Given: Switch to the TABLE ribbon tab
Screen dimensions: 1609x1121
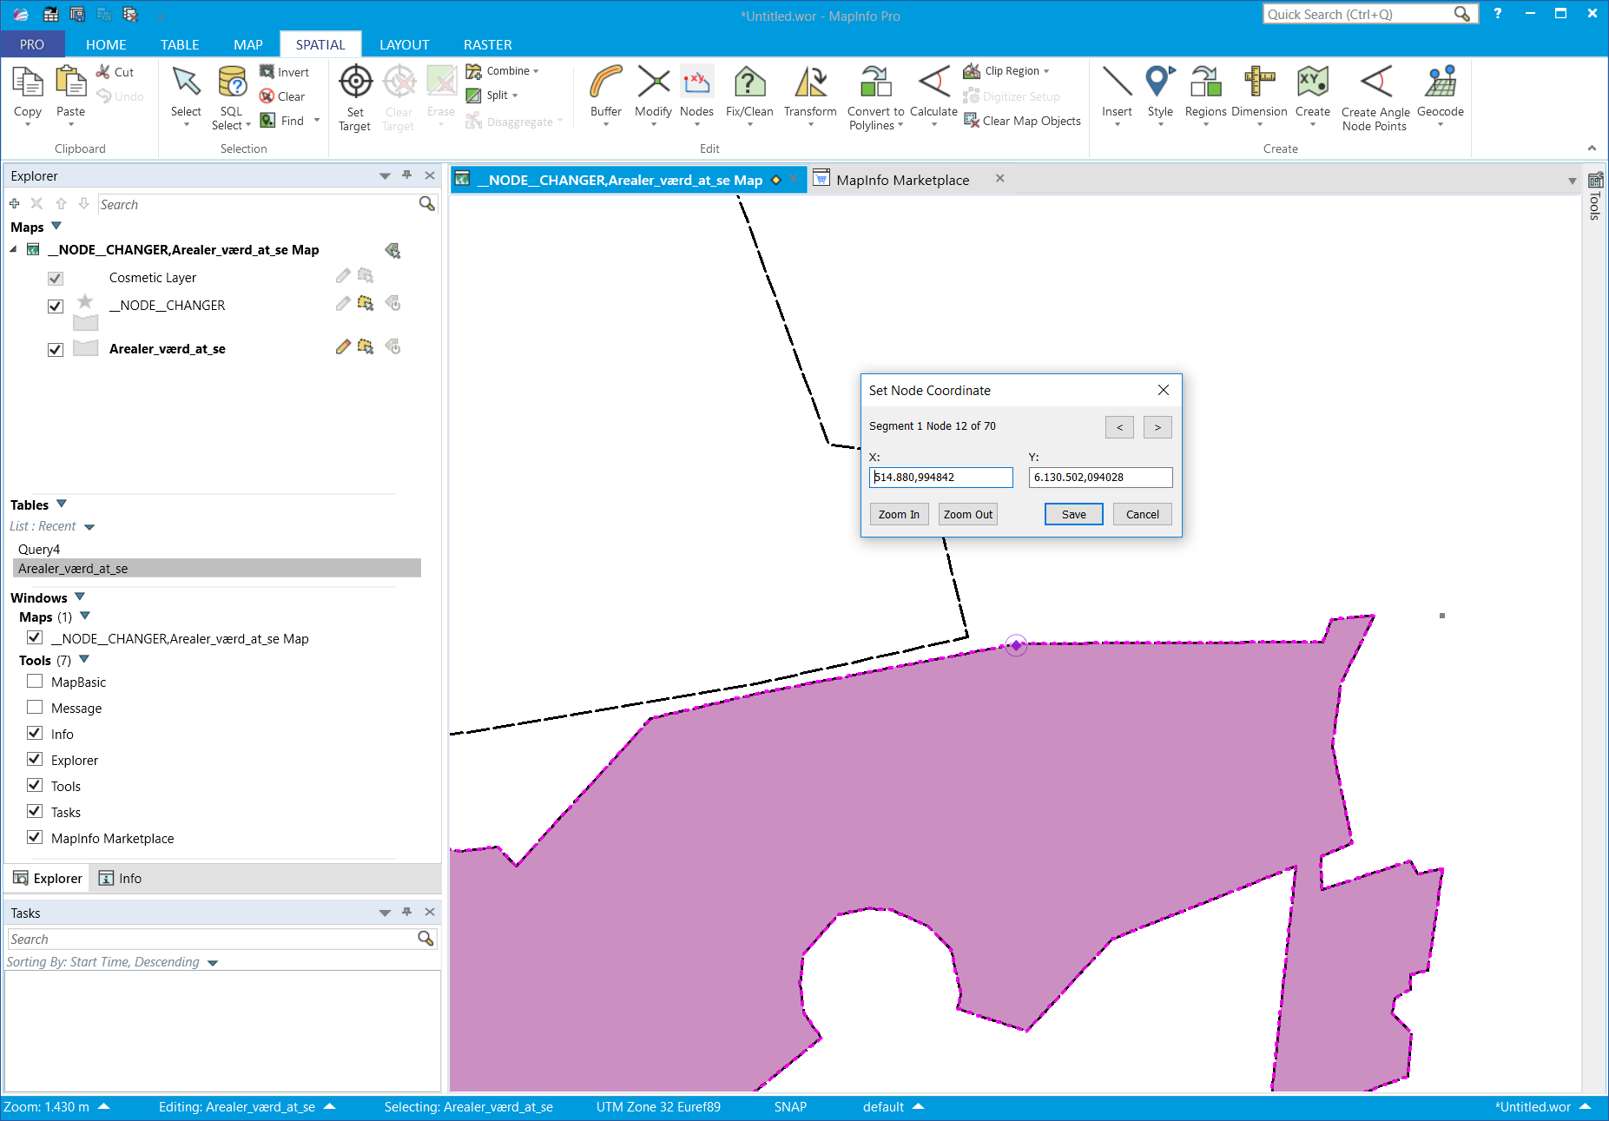Looking at the screenshot, I should pyautogui.click(x=180, y=44).
